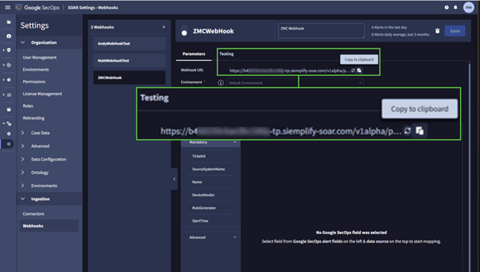
Task: Click the ZMC Webhook description input field
Action: tap(321, 30)
